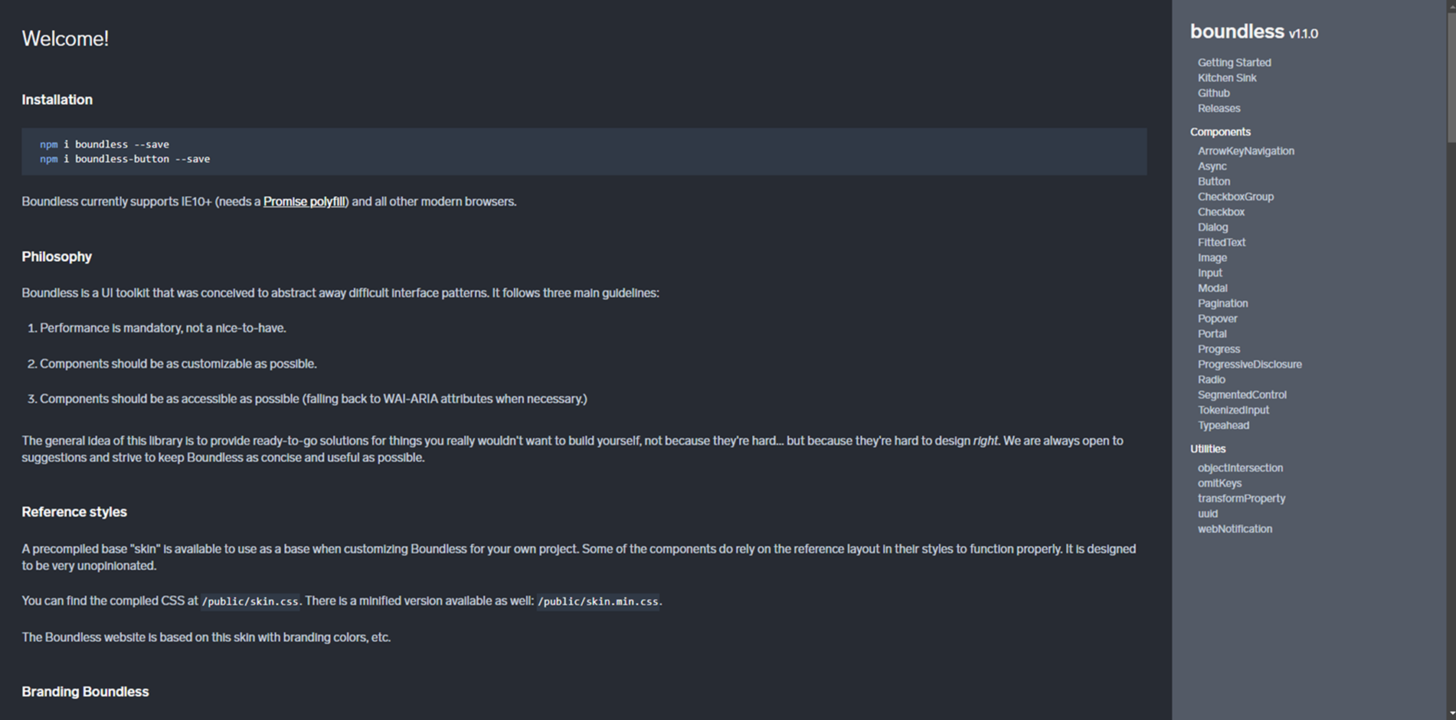Open ArrowKeyNavigation component docs
The height and width of the screenshot is (720, 1456).
[x=1245, y=151]
